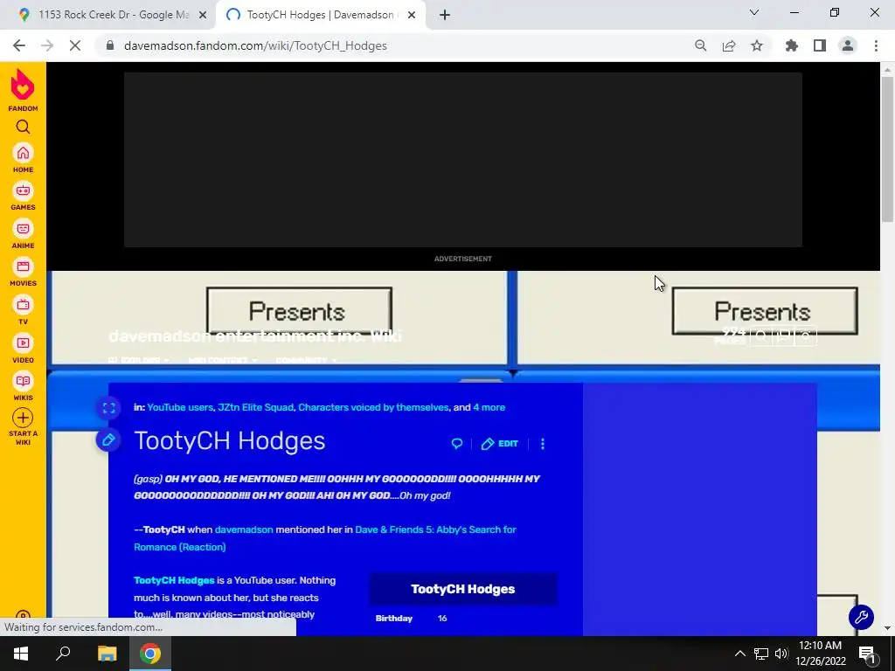Click the floating pencil edit icon

[x=108, y=440]
